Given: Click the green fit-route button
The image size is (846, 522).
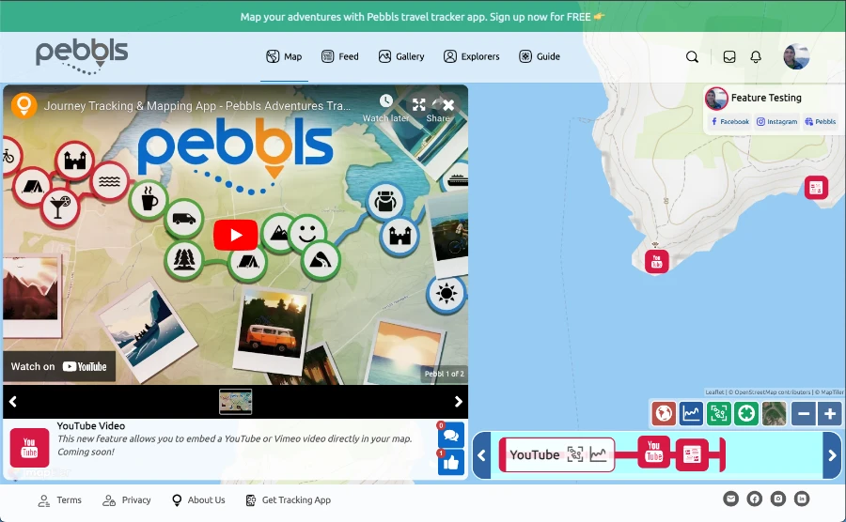Looking at the screenshot, I should tap(719, 414).
